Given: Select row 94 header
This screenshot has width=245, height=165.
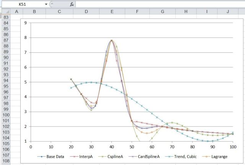Looking at the screenshot, I should coord(6,81).
